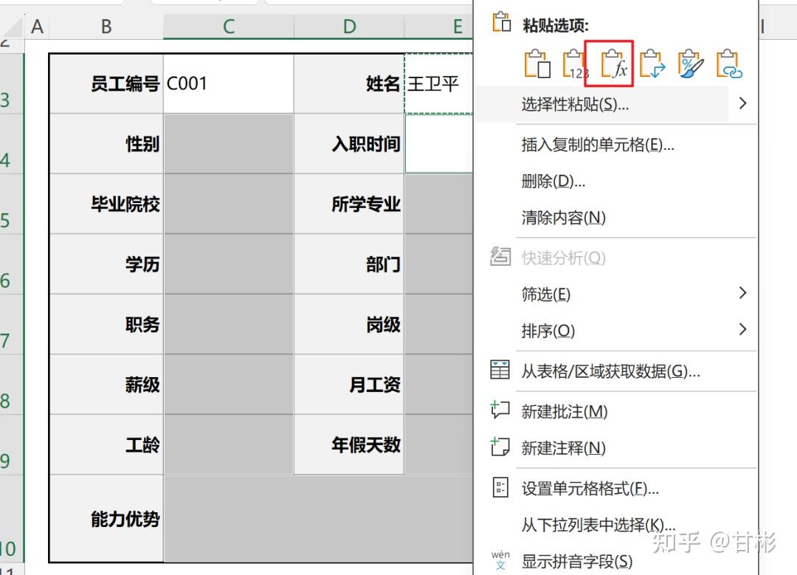
Task: Paste as link using the chain clipboard icon
Action: (x=728, y=63)
